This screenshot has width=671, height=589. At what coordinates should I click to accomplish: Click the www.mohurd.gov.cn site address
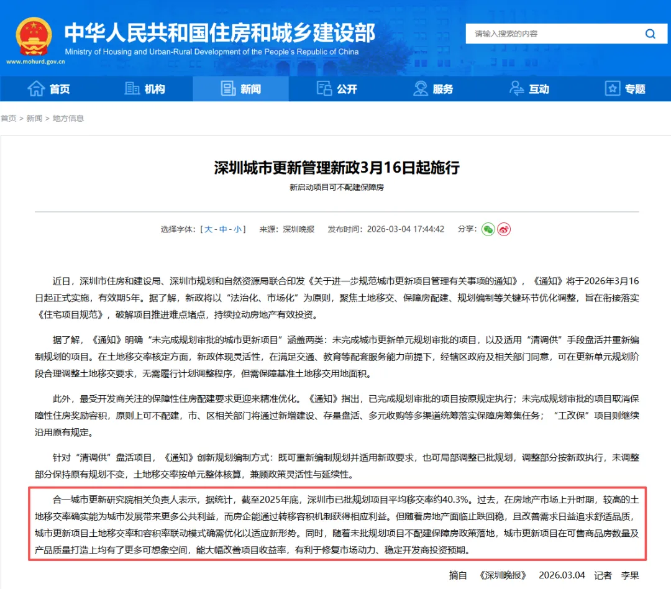(x=35, y=62)
